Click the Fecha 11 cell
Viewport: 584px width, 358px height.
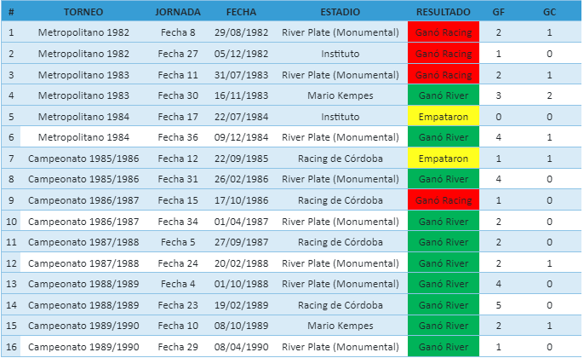[x=178, y=75]
